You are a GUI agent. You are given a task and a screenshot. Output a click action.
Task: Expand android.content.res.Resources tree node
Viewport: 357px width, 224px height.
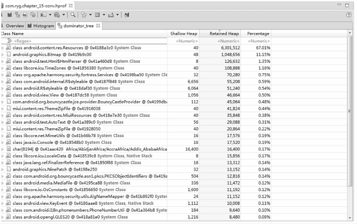pos(3,48)
